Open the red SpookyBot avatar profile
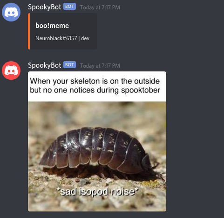Screen dimensions: 224x218 (11, 70)
